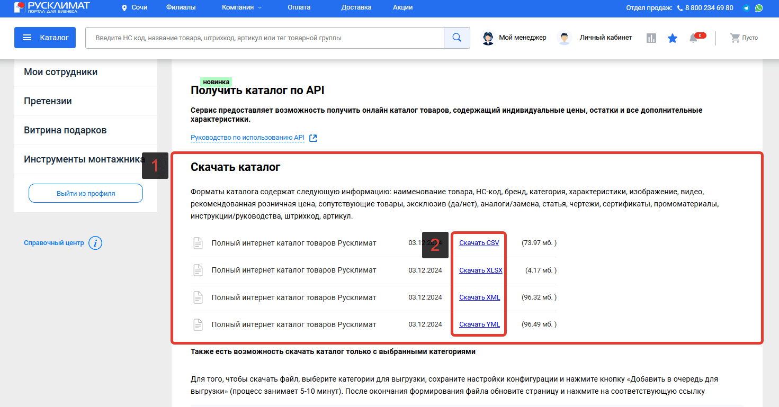
Task: Click the file icon in the XML row
Action: coord(198,297)
